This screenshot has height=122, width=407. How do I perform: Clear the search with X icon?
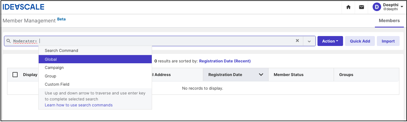point(297,41)
